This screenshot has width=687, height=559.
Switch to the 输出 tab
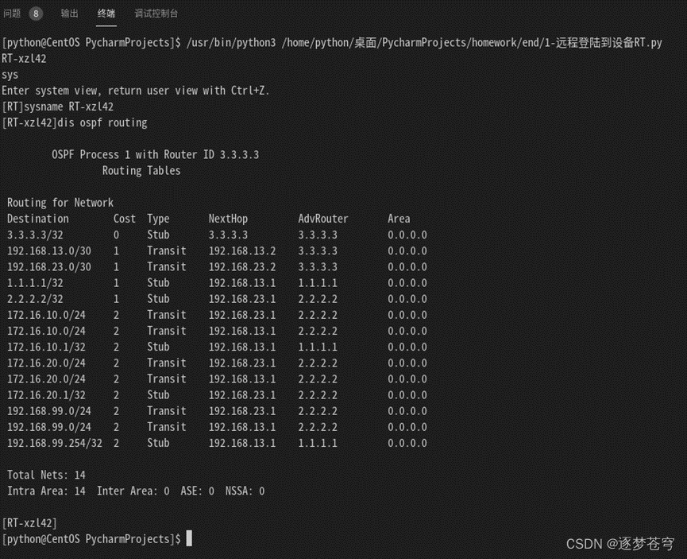coord(69,14)
